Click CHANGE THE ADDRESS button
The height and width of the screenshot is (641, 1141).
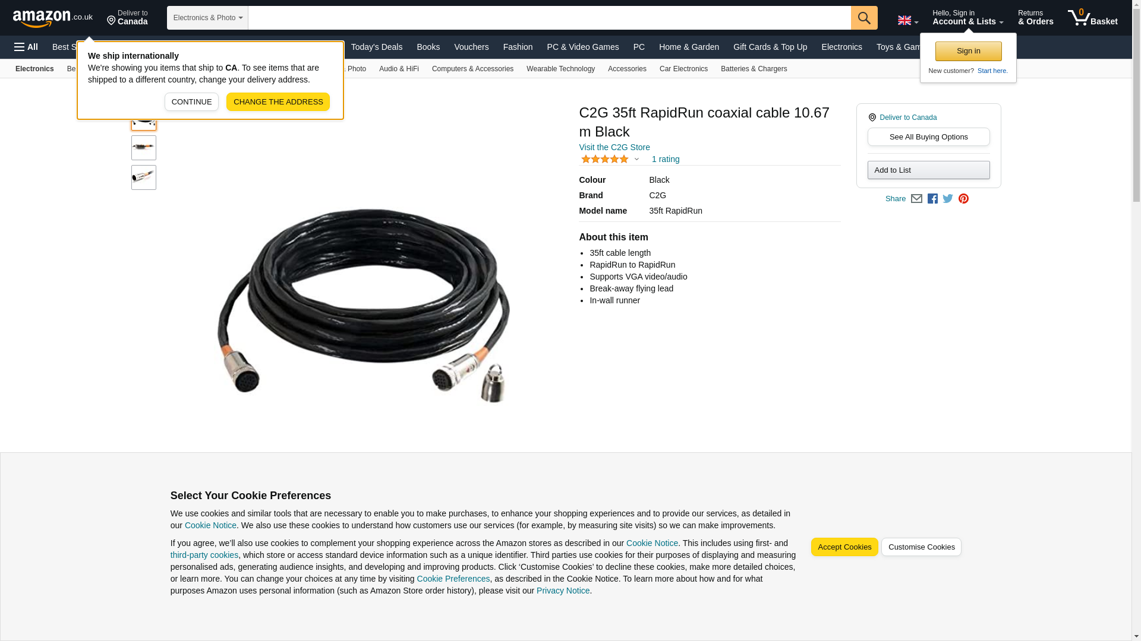[x=278, y=101]
